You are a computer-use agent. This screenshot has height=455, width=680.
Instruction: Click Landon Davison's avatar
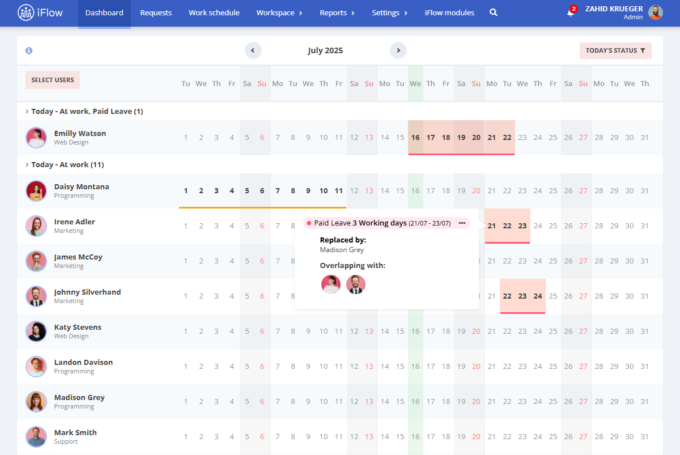tap(36, 367)
